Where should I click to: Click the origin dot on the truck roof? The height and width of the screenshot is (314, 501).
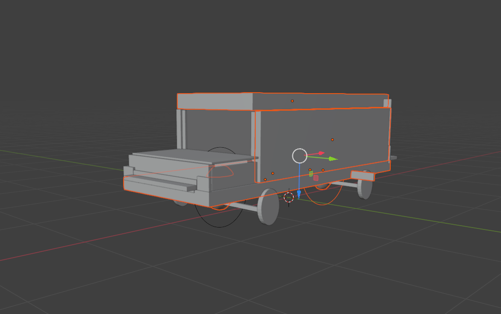click(x=292, y=101)
